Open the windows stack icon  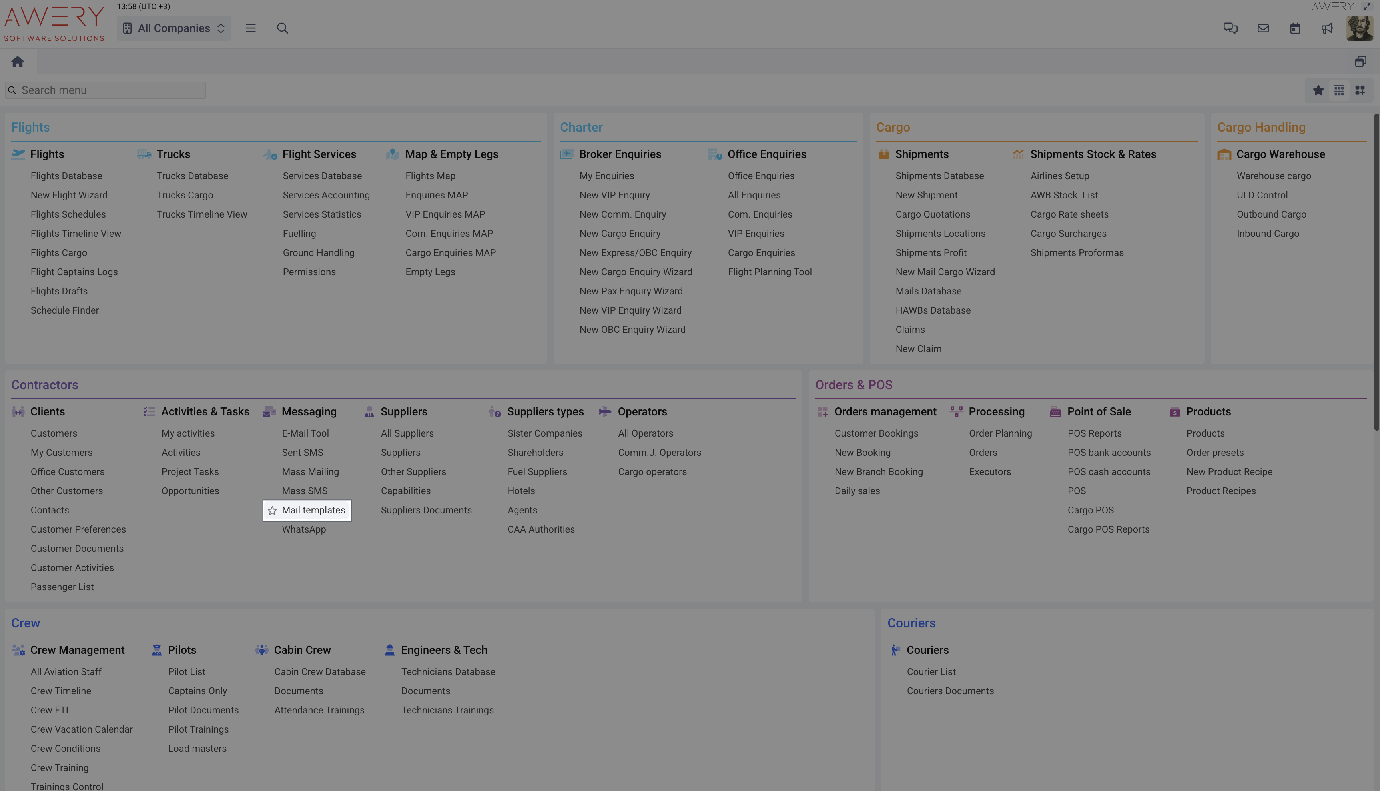coord(1360,62)
